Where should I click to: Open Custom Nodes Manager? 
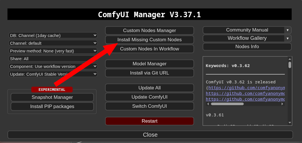click(x=149, y=31)
